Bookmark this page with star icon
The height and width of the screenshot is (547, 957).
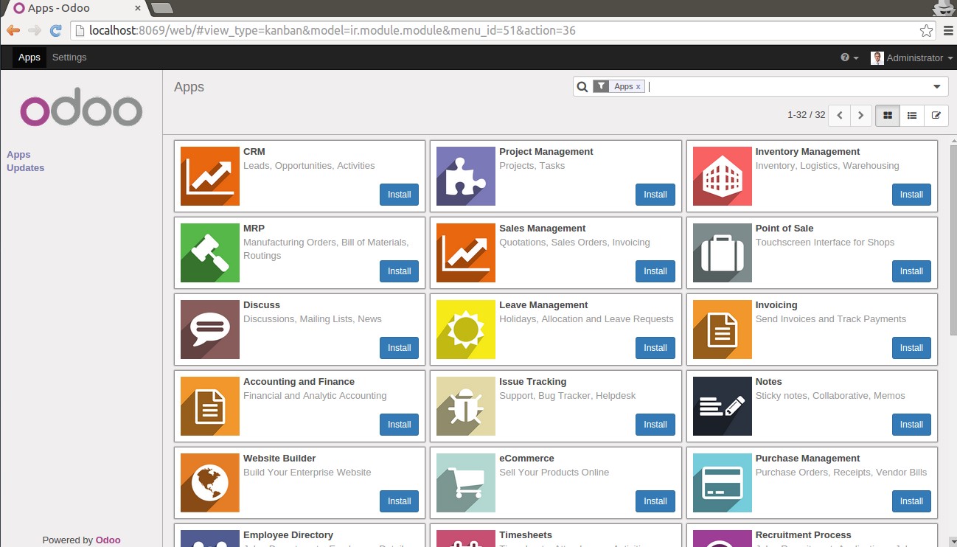coord(926,30)
